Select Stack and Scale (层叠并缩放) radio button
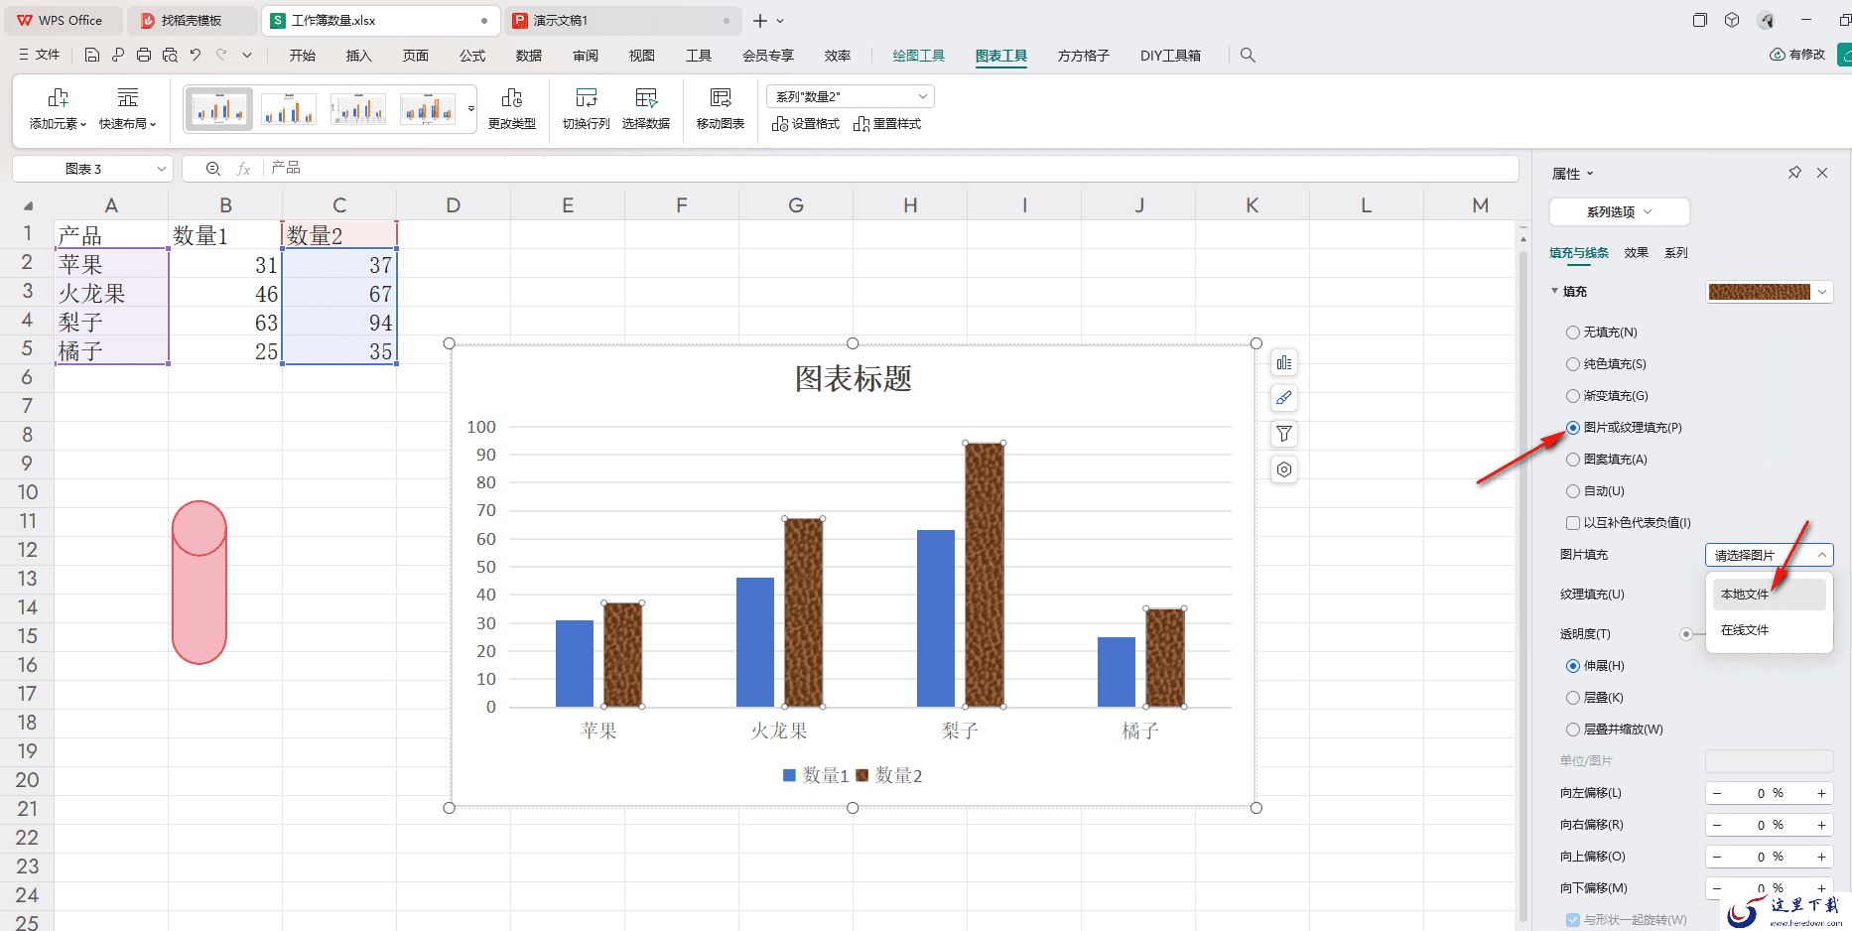This screenshot has height=931, width=1852. coord(1573,730)
